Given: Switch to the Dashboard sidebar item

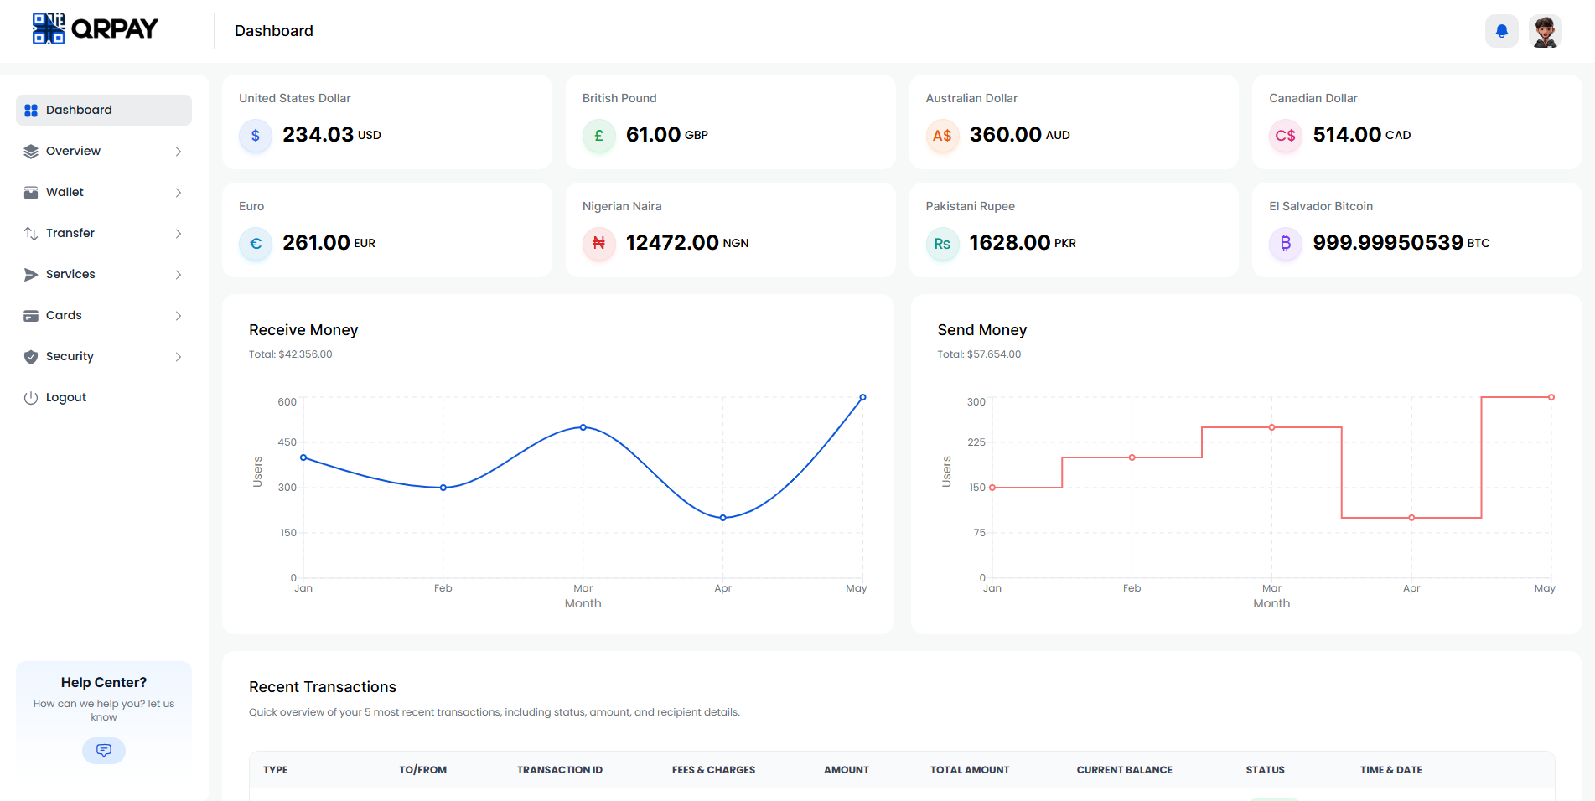Looking at the screenshot, I should click(79, 110).
